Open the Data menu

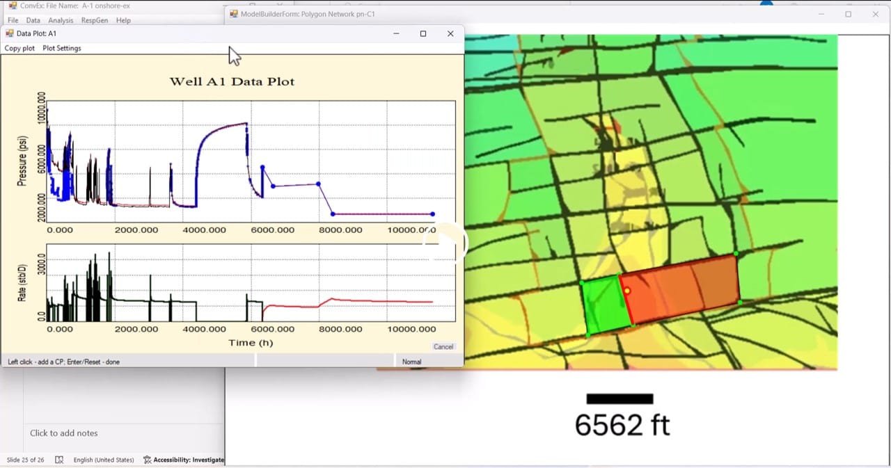point(35,20)
